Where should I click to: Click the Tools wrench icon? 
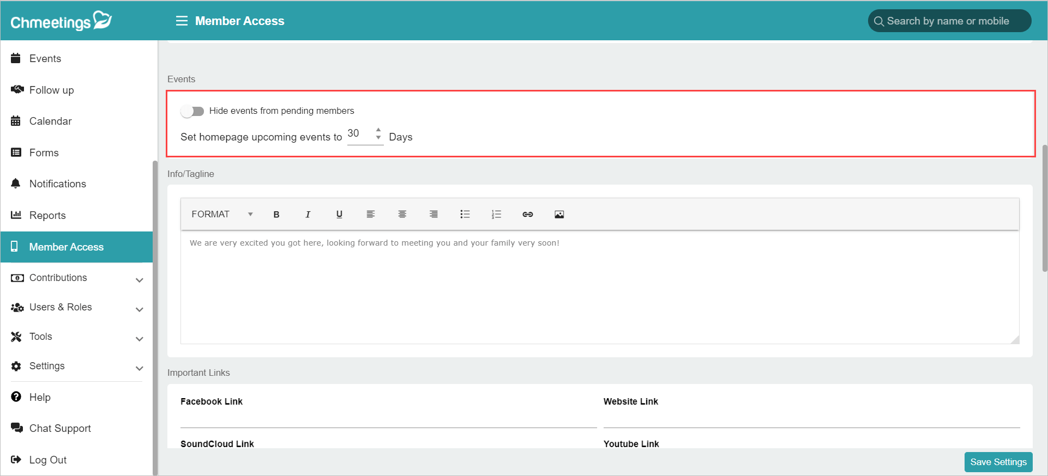[16, 337]
